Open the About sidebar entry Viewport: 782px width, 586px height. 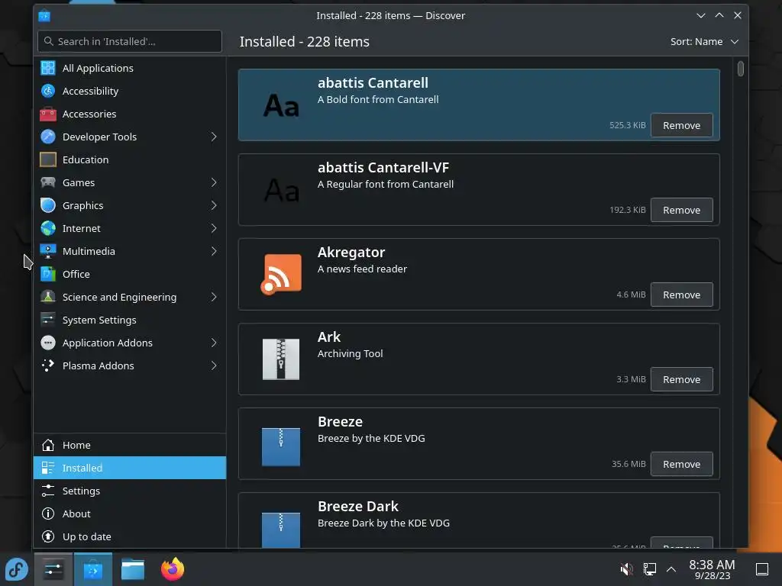[x=130, y=514]
